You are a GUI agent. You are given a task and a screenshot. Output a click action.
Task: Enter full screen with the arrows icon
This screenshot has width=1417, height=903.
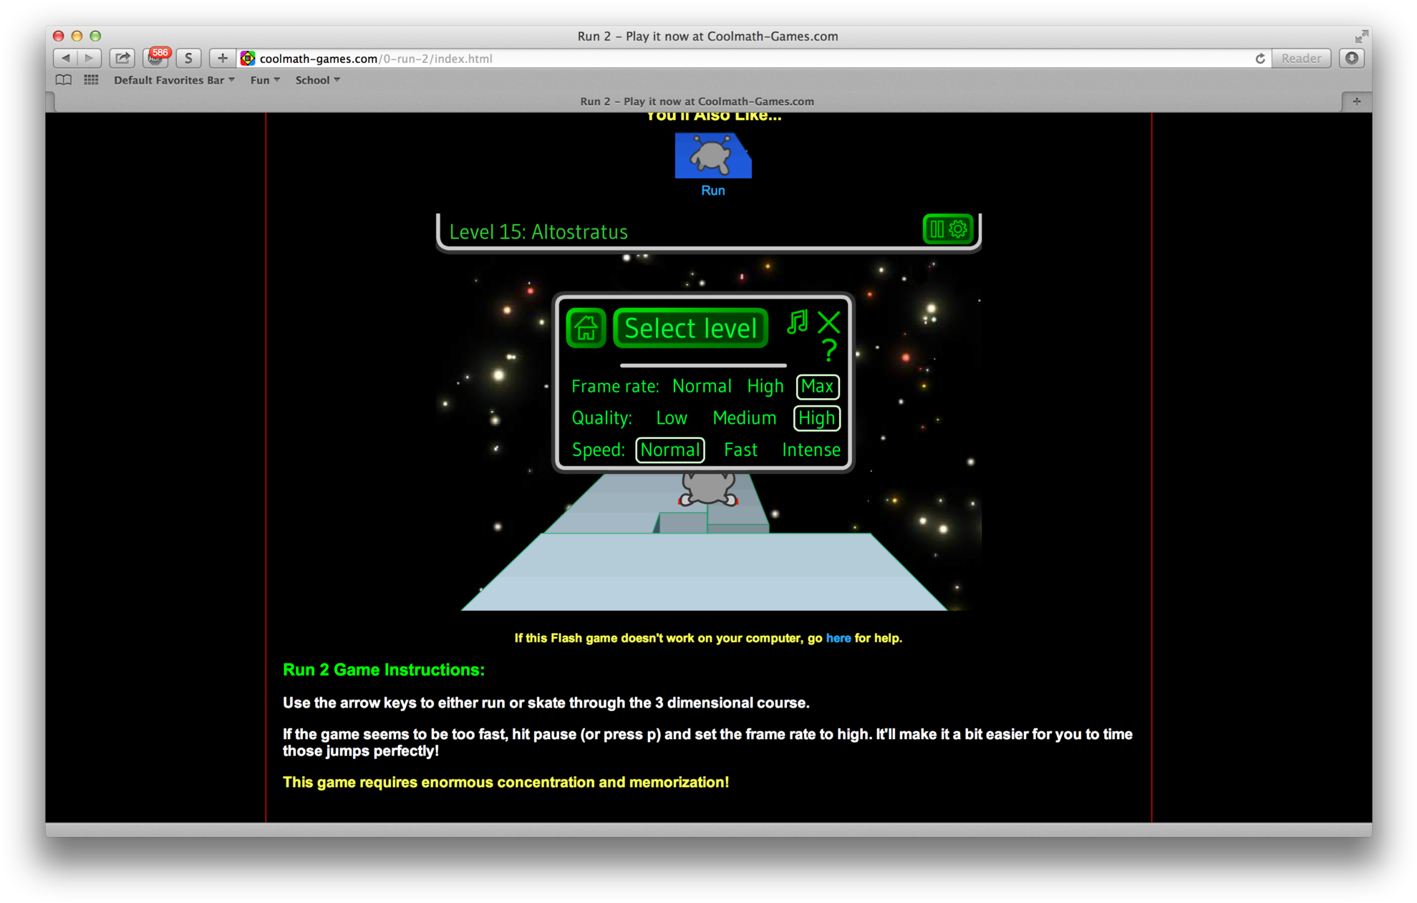pyautogui.click(x=1361, y=36)
